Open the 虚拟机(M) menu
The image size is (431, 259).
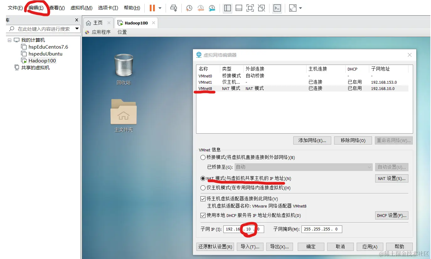pyautogui.click(x=82, y=8)
